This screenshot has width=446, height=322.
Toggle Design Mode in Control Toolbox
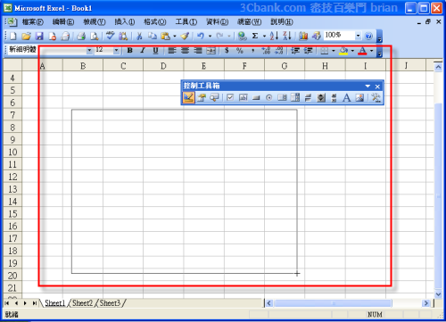pyautogui.click(x=188, y=97)
